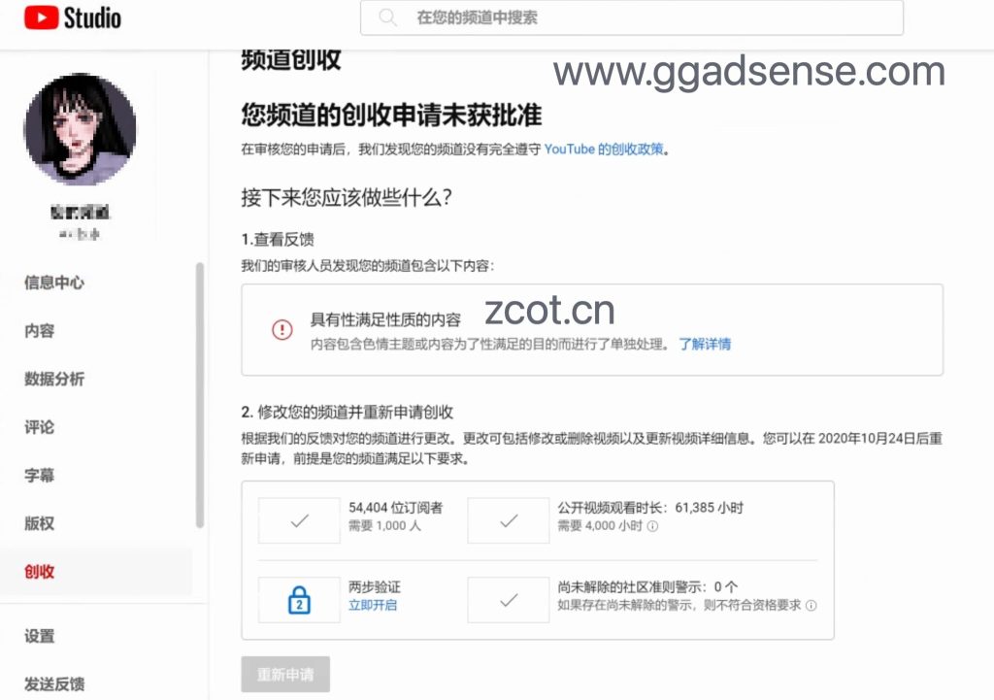Click 2. 修改您的频道并重新申请创收 title
The width and height of the screenshot is (994, 700).
(348, 413)
